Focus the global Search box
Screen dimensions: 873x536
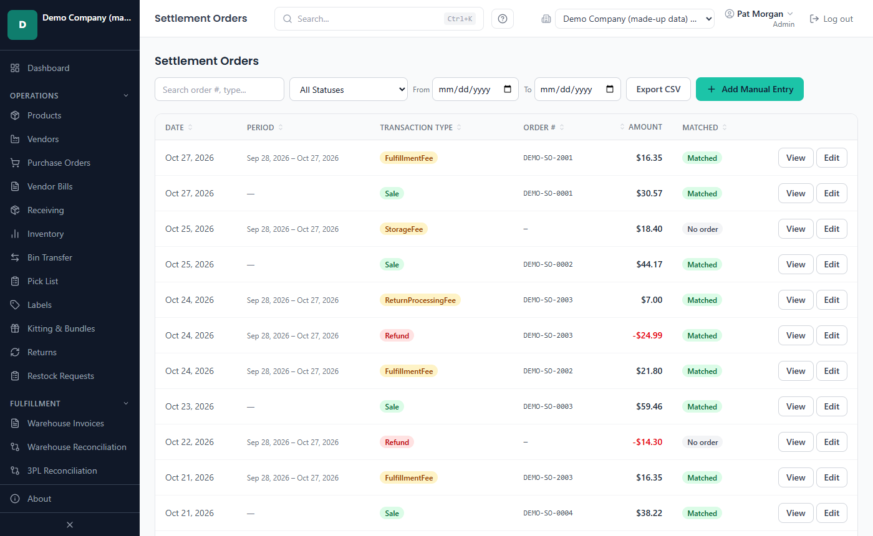click(x=379, y=19)
